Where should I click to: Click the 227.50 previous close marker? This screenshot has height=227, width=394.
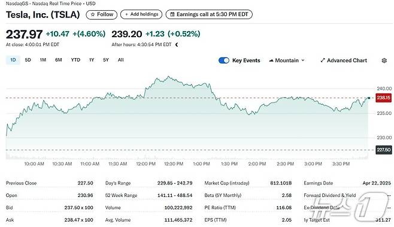pyautogui.click(x=383, y=150)
